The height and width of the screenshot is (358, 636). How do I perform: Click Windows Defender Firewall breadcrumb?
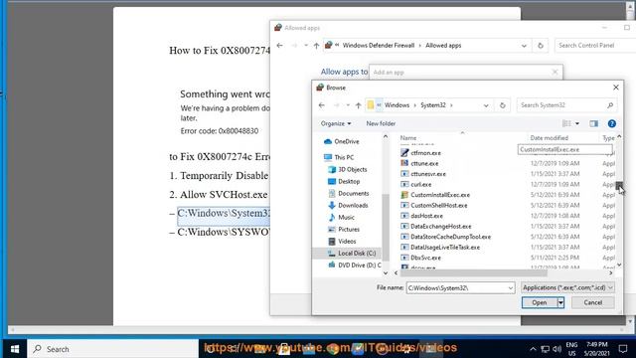379,46
